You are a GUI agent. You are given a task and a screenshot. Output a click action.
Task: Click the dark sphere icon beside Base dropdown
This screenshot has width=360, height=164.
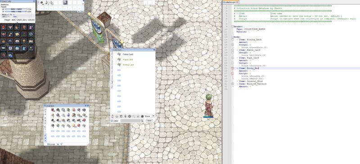tap(142, 116)
